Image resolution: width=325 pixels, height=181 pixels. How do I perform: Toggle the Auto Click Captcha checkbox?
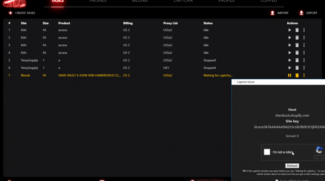[x=277, y=181]
